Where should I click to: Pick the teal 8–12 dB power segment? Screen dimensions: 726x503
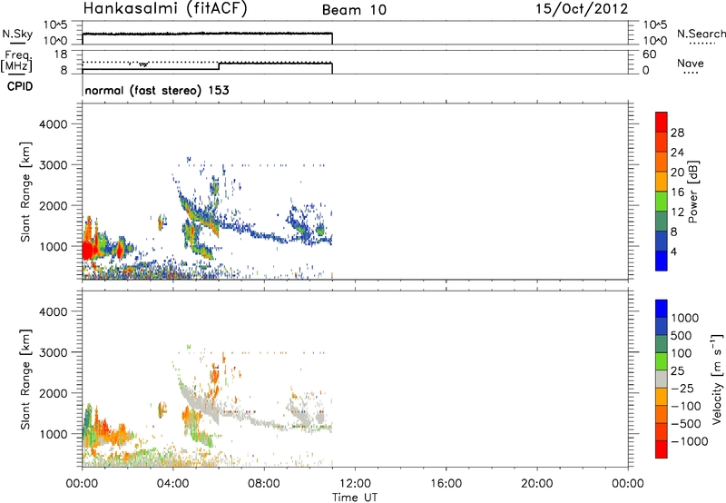tap(662, 221)
